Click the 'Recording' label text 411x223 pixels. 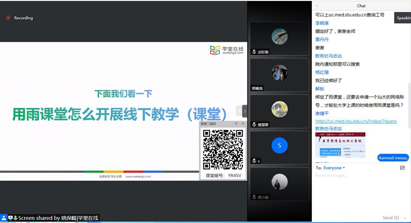pos(24,18)
